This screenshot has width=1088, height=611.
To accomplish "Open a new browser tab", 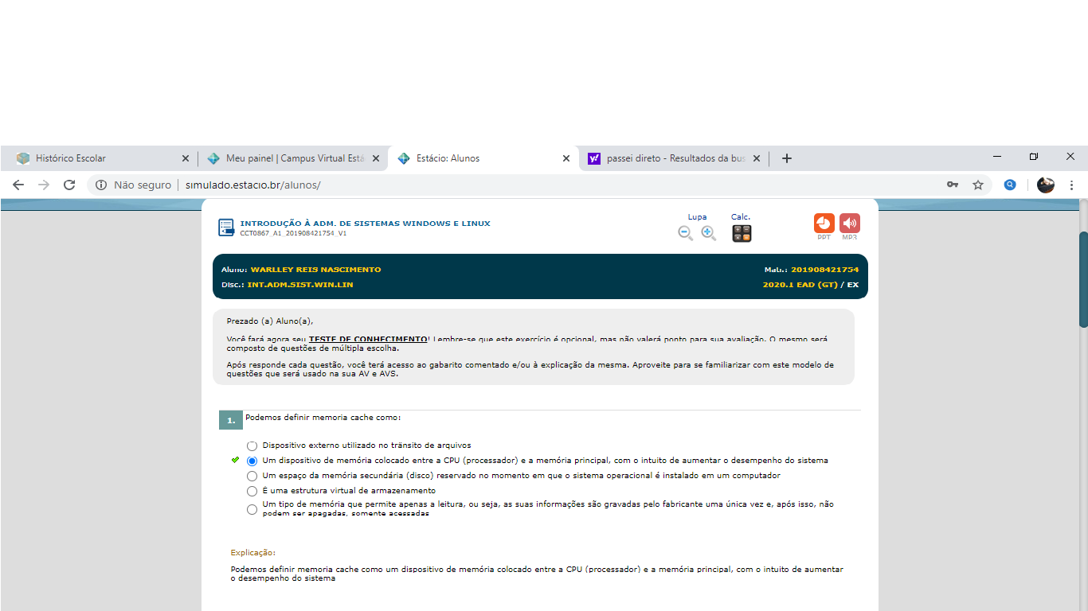I will click(x=787, y=158).
